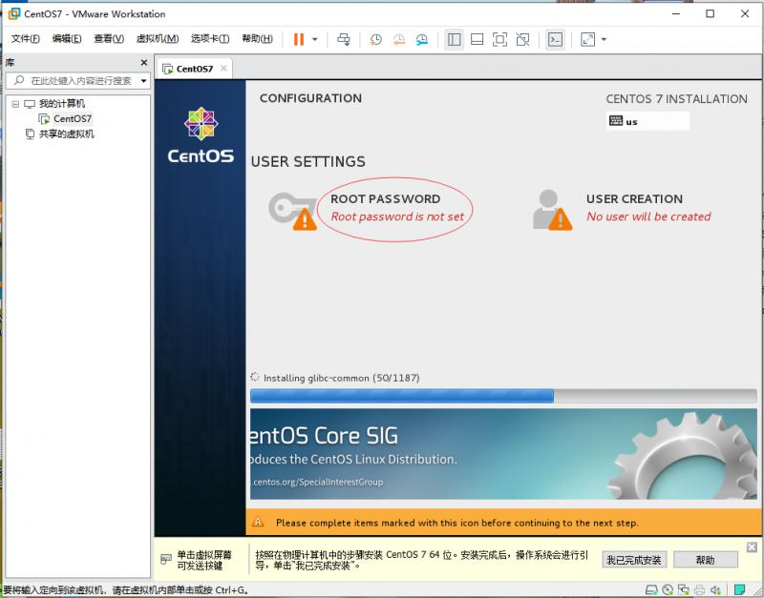
Task: Open the power options dropdown arrow beside pause
Action: pos(315,39)
